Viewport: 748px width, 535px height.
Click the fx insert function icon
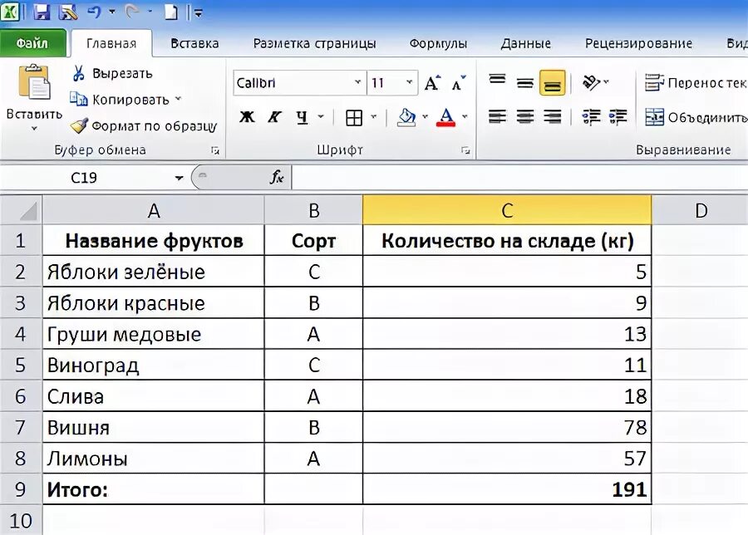pos(277,178)
